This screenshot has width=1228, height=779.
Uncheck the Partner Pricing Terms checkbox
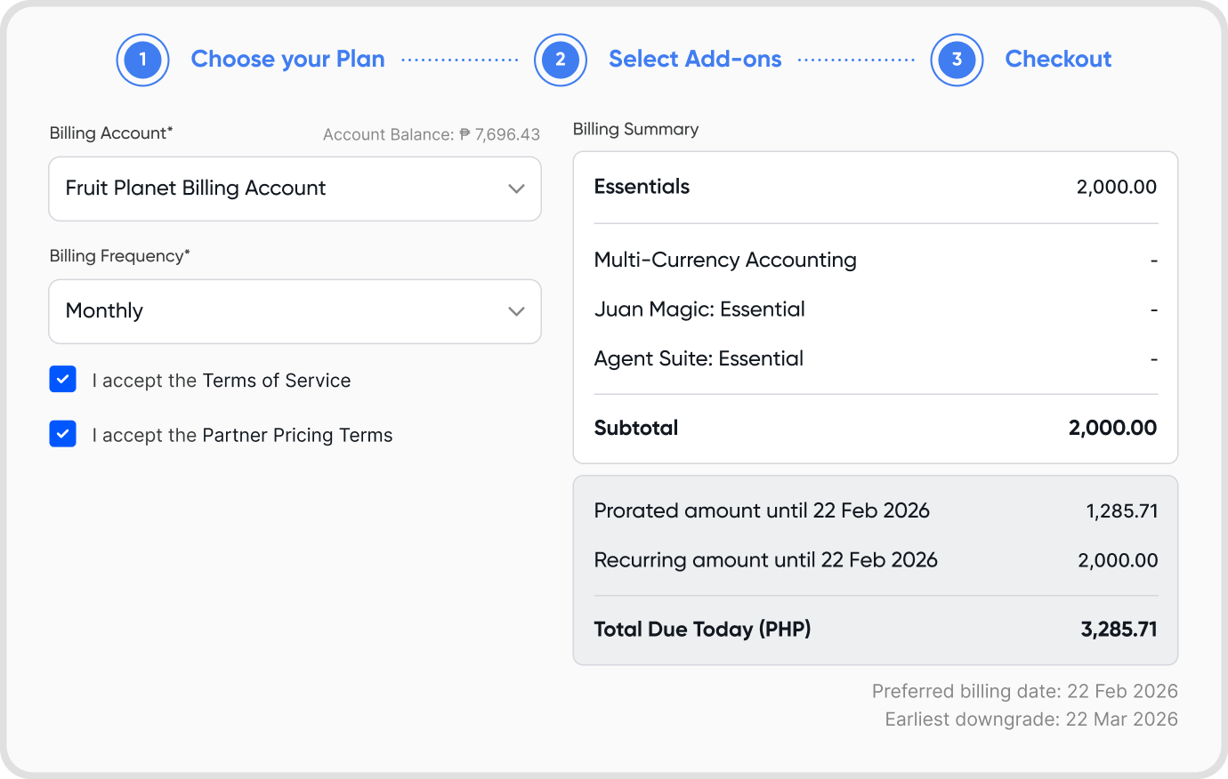tap(63, 434)
